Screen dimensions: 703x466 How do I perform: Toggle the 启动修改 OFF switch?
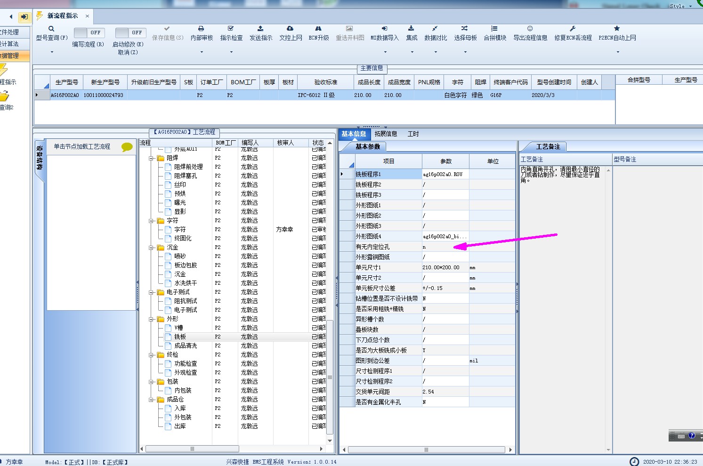point(130,32)
